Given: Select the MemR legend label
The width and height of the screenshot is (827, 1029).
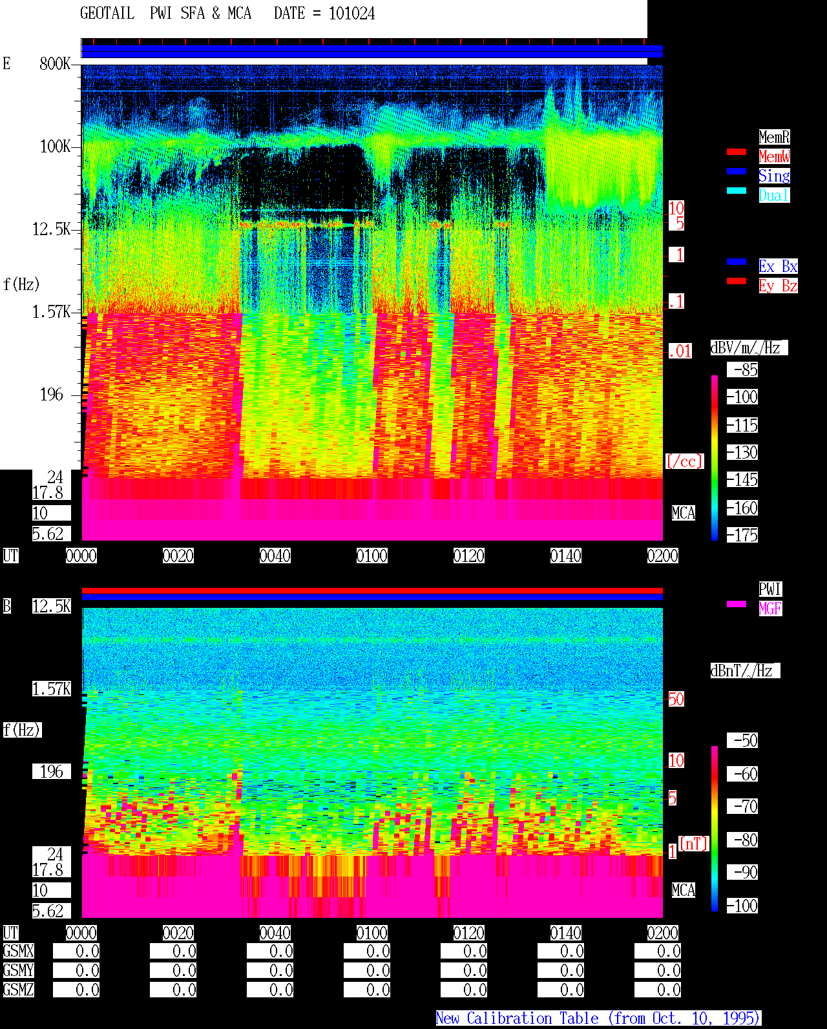Looking at the screenshot, I should (774, 137).
